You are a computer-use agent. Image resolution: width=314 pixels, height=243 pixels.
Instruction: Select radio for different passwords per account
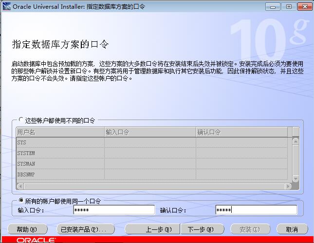click(x=21, y=120)
